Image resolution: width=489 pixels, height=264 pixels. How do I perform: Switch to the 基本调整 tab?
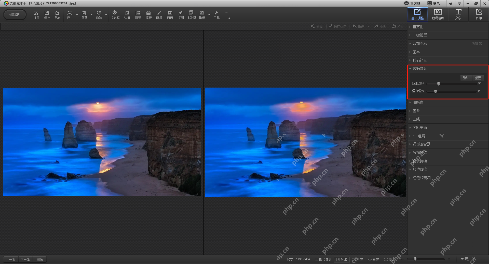pyautogui.click(x=417, y=14)
